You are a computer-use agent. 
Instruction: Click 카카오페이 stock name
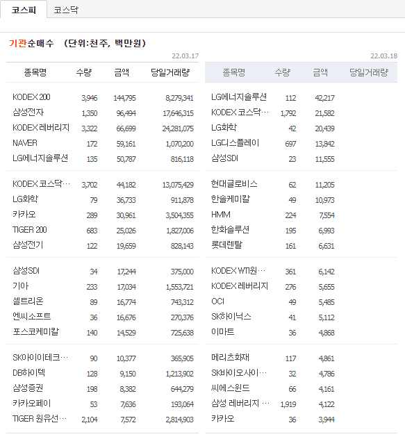(32, 404)
